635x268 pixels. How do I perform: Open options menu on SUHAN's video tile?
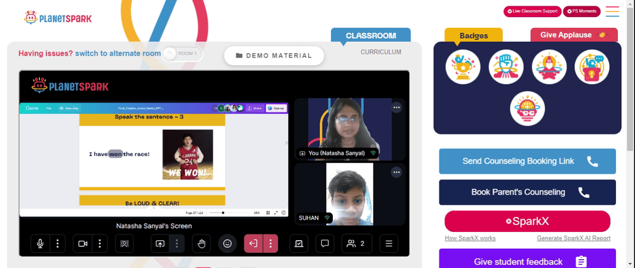(x=396, y=172)
